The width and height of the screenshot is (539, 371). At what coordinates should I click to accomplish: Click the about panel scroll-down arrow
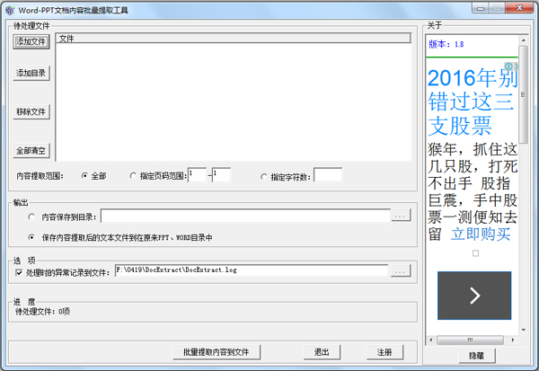point(524,331)
